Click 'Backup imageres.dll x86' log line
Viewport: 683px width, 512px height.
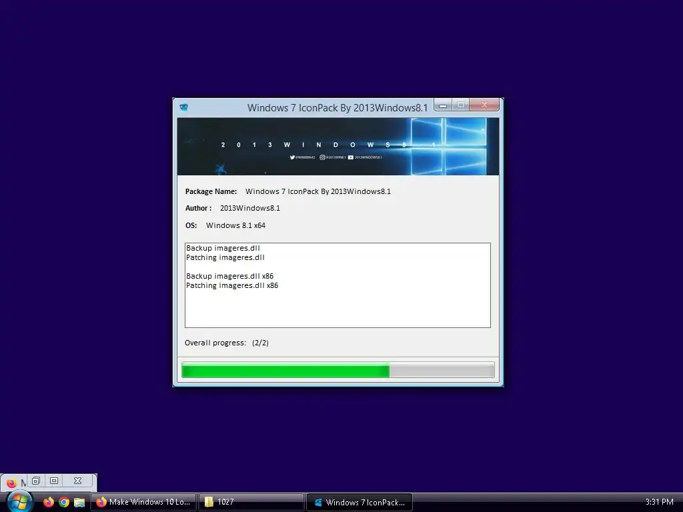pyautogui.click(x=229, y=276)
